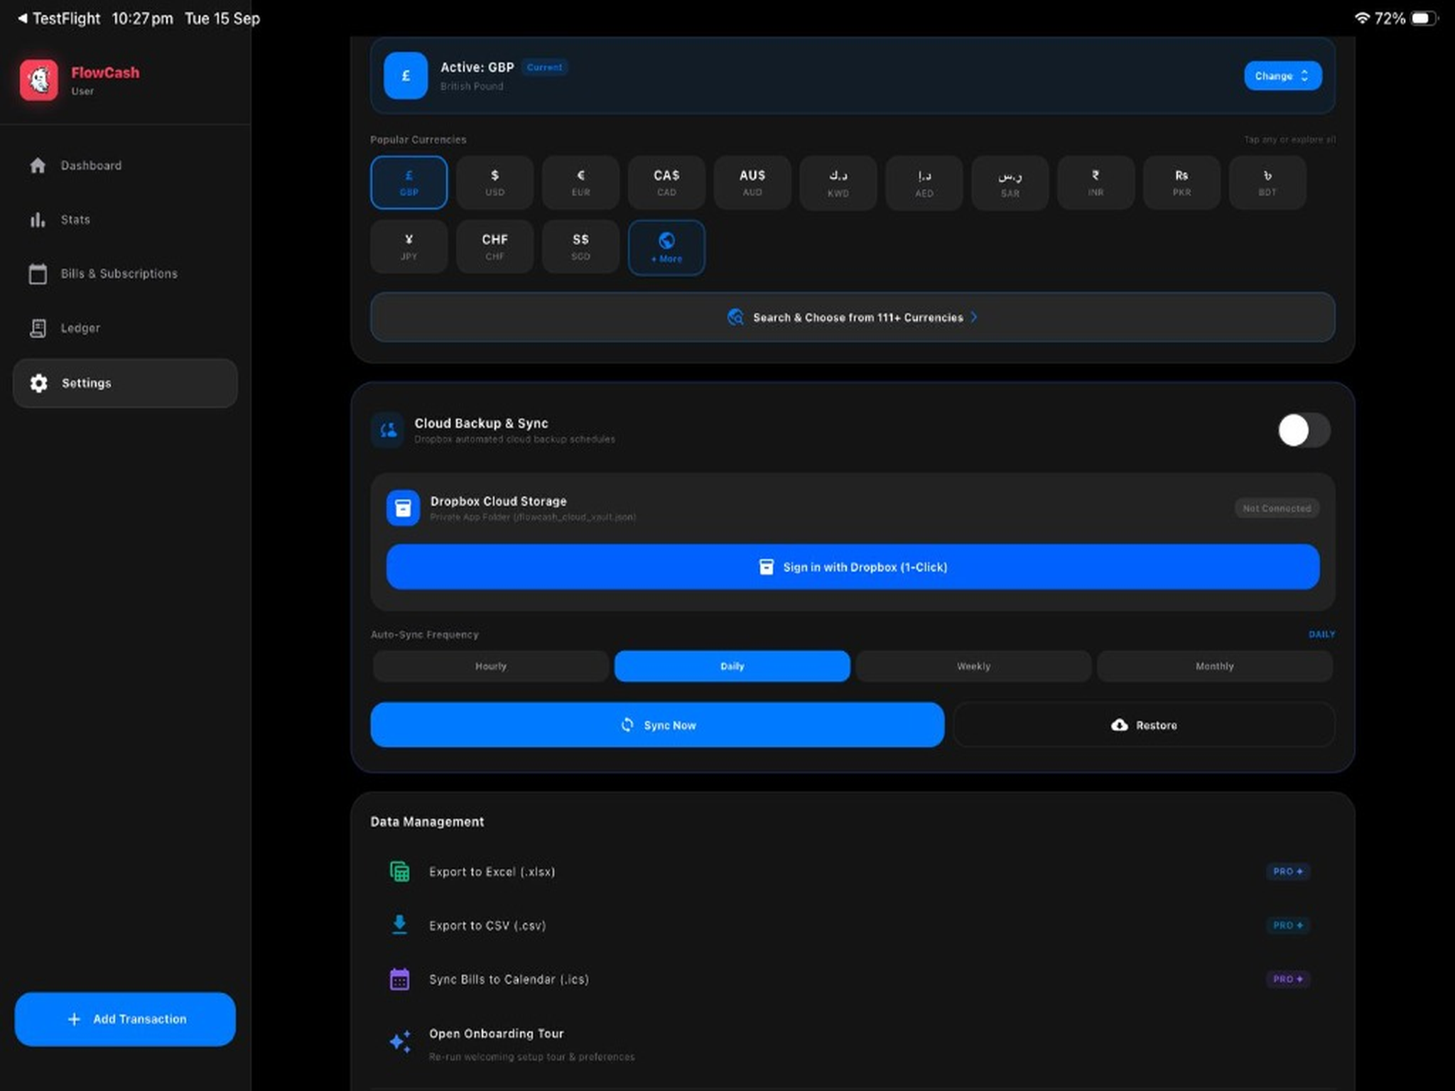Viewport: 1455px width, 1091px height.
Task: Click the Dashboard home icon
Action: [x=38, y=165]
